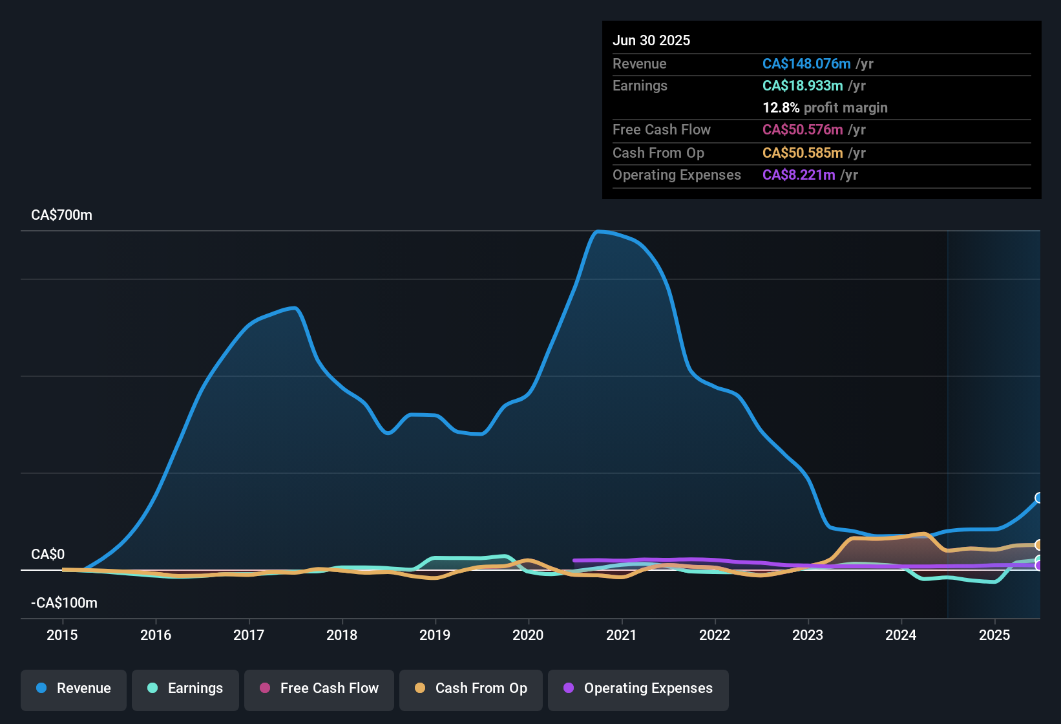The height and width of the screenshot is (724, 1061).
Task: Click the revenue peak near late 2020
Action: point(598,231)
